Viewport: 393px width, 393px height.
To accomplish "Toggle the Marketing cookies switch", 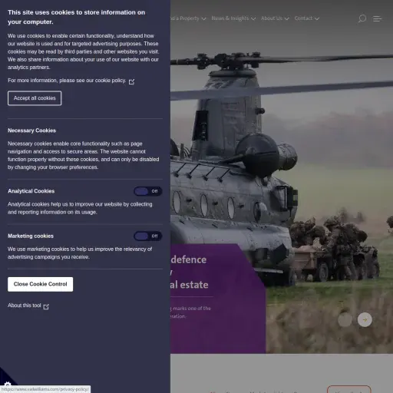I will (148, 236).
